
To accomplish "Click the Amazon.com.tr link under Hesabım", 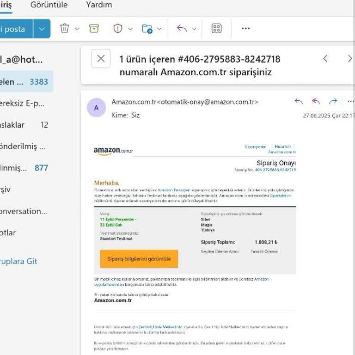I will pos(282,152).
